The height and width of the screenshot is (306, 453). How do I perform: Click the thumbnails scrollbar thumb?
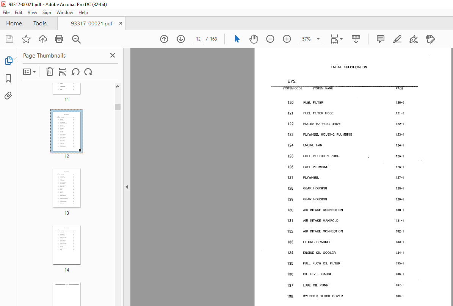pyautogui.click(x=118, y=107)
